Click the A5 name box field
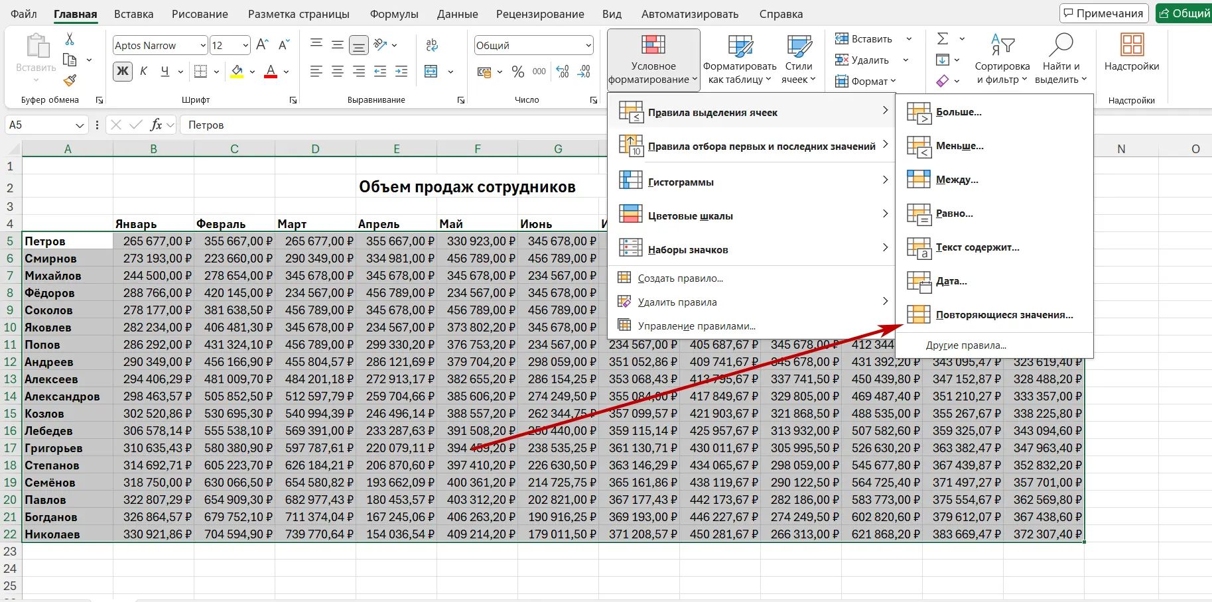This screenshot has height=602, width=1212. coord(40,125)
